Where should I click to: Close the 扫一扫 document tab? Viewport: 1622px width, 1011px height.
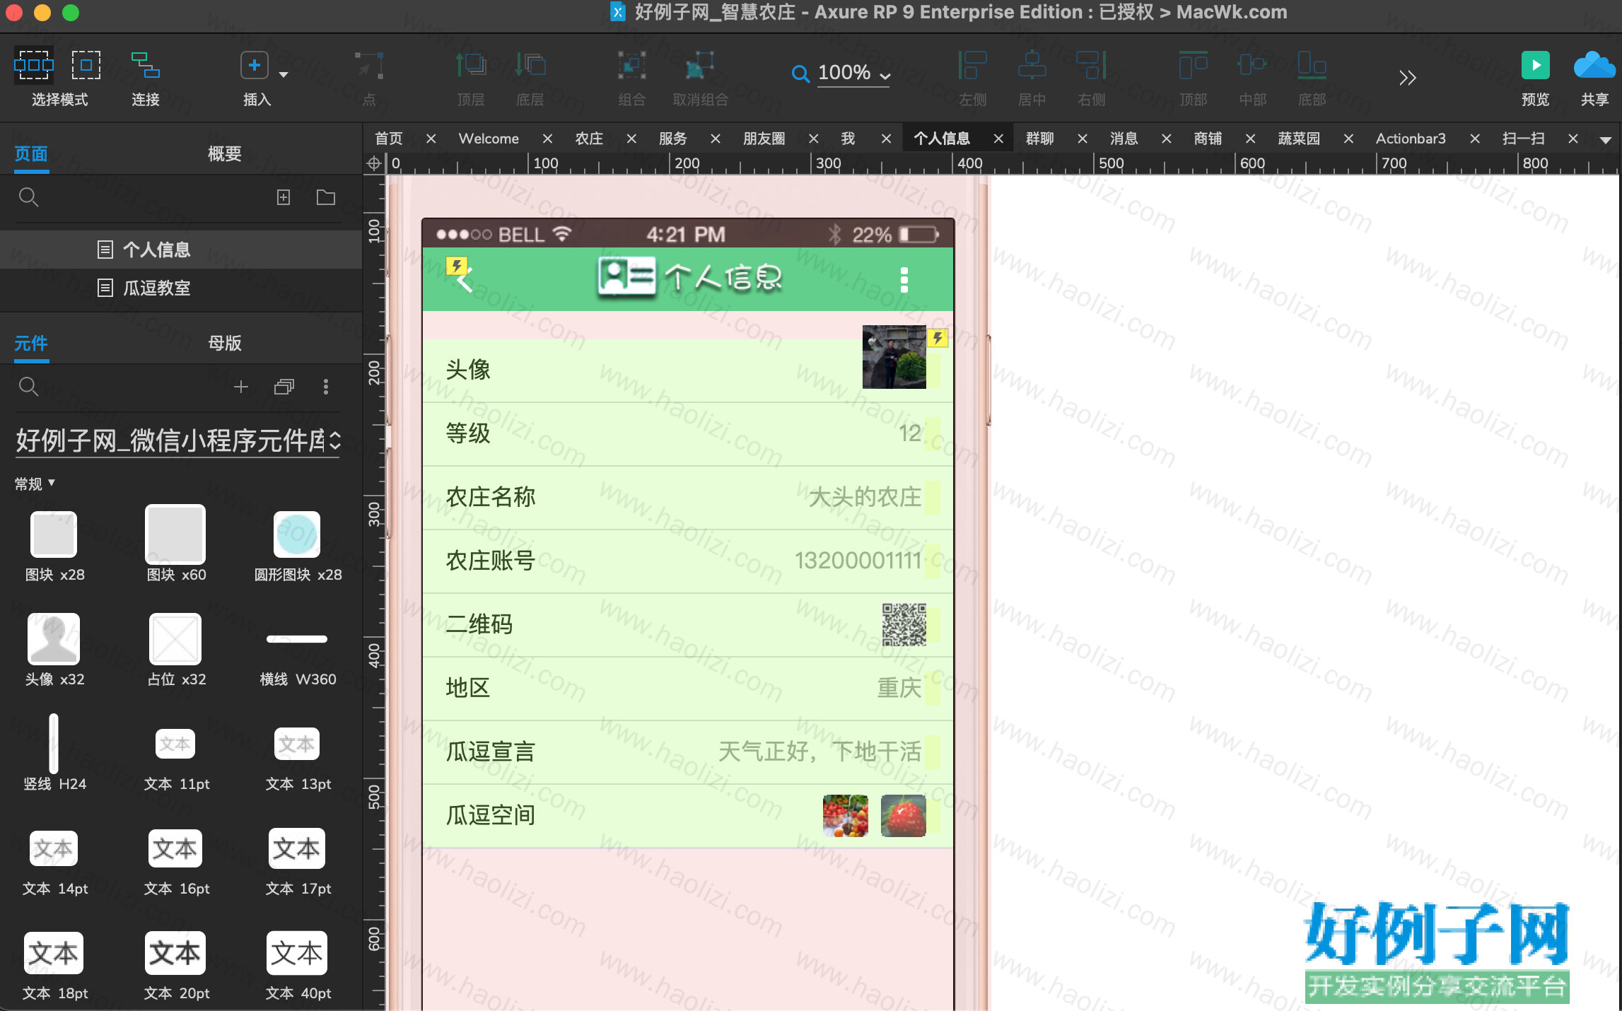coord(1573,139)
